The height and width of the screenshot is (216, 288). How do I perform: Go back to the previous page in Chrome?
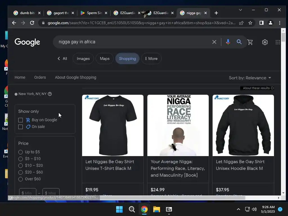pyautogui.click(x=14, y=23)
